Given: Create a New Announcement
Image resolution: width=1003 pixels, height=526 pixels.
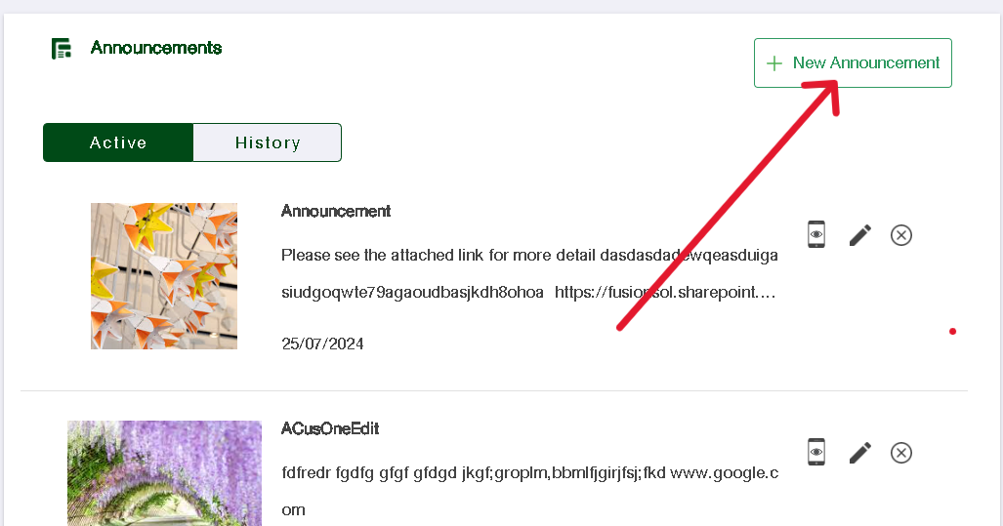Looking at the screenshot, I should [x=853, y=63].
